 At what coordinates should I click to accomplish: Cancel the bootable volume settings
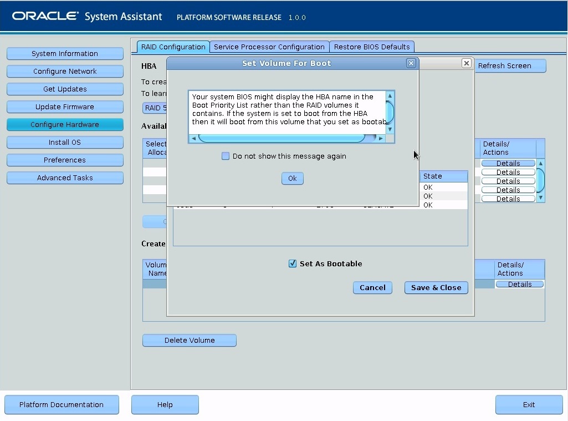(x=372, y=287)
